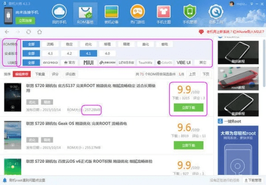266x185 pixels.
Task: Open the 红米Note刷入MIUI 7 promo link
Action: click(x=235, y=32)
